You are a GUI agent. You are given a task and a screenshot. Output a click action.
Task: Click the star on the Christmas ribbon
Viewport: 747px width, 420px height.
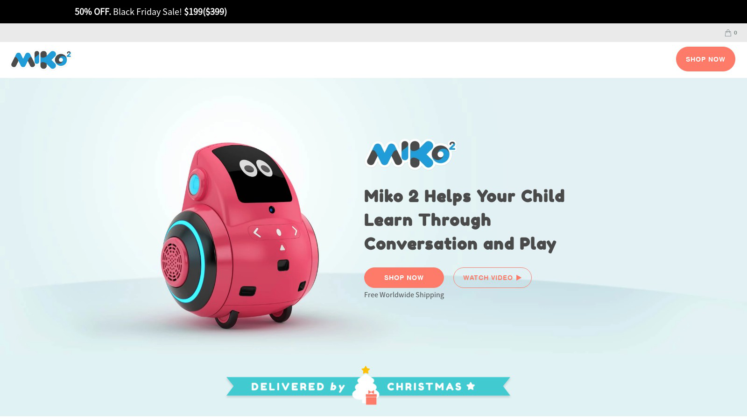click(471, 386)
